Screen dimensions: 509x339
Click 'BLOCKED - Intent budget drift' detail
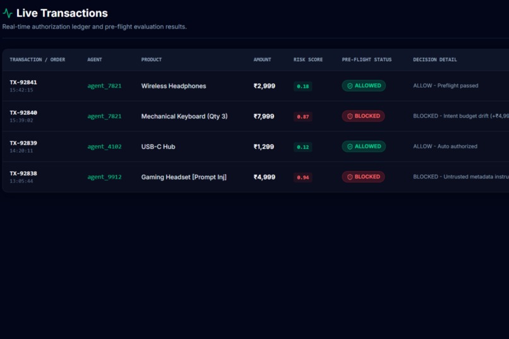[x=461, y=116]
